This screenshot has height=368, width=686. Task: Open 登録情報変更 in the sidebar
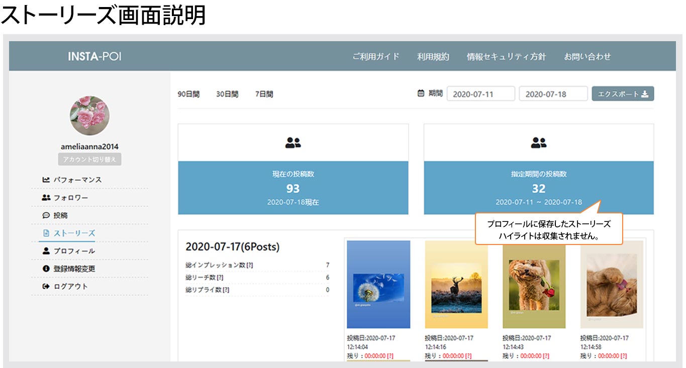coord(74,269)
